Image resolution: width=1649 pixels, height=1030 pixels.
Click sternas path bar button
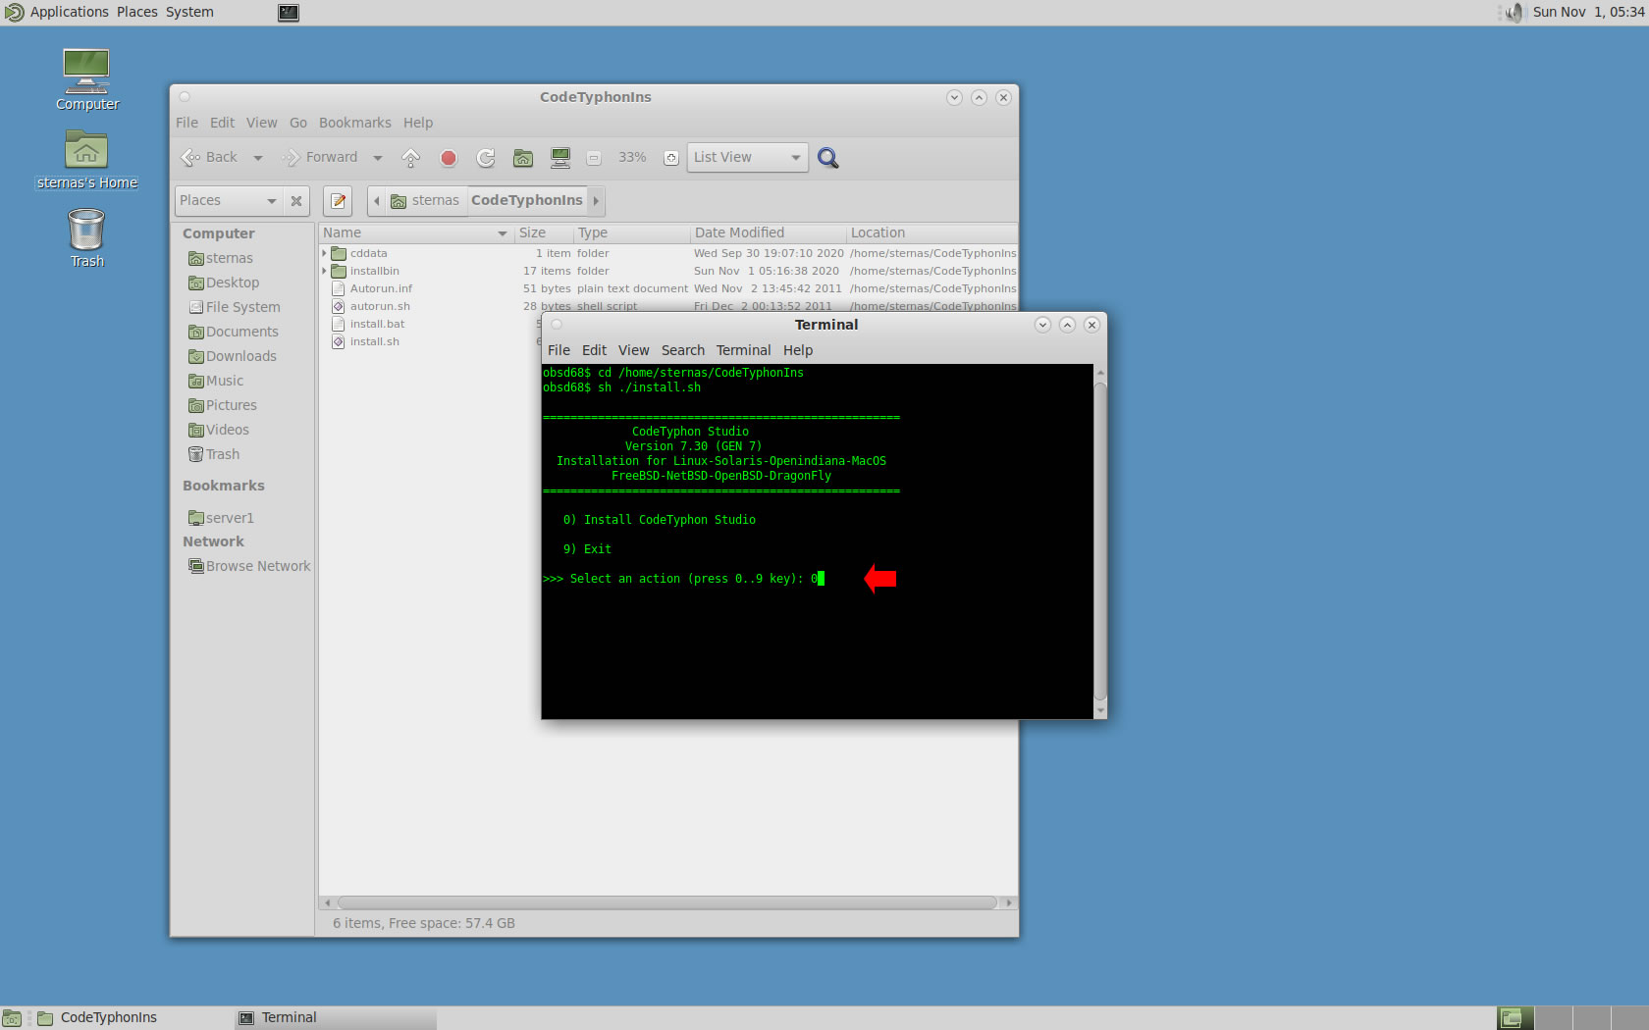[426, 201]
